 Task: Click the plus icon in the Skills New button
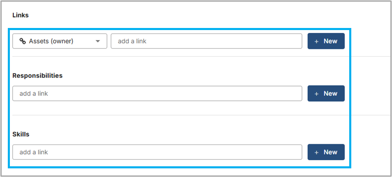pyautogui.click(x=316, y=152)
